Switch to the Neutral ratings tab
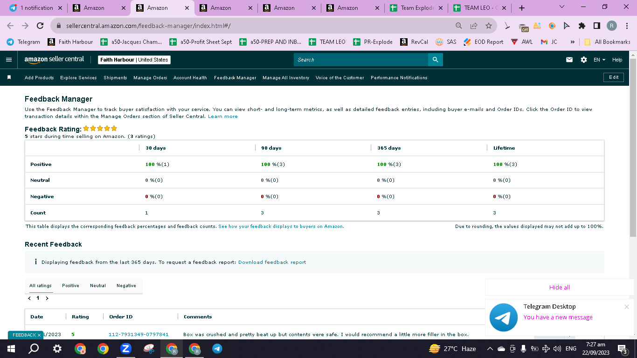Viewport: 637px width, 358px height. pyautogui.click(x=98, y=286)
